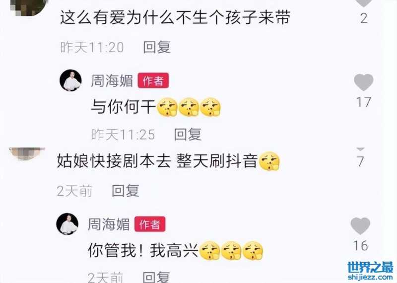Open username 周海媚 above 你管我！我高兴
Image resolution: width=397 pixels, height=283 pixels.
[x=109, y=224]
